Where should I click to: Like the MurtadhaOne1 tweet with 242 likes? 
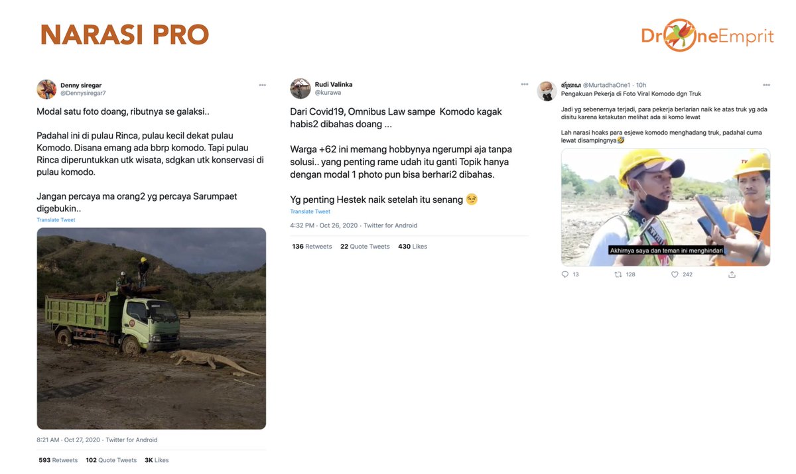coord(675,274)
